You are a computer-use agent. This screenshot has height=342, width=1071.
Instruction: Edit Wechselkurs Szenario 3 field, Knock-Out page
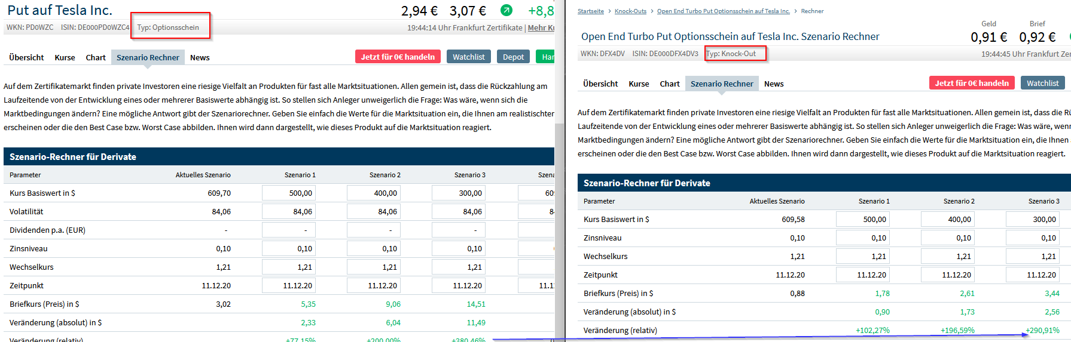click(x=1032, y=256)
